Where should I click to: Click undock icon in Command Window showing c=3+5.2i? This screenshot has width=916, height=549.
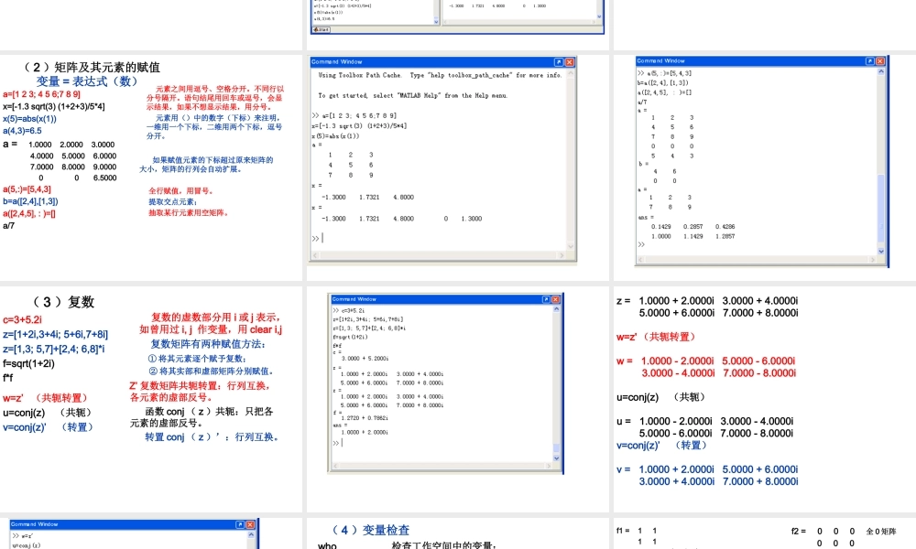[x=546, y=299]
